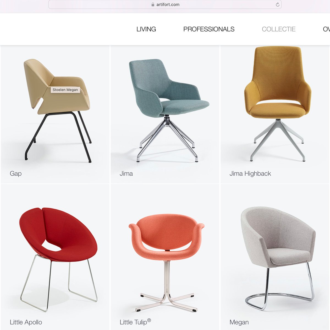Open the COLLECTIE menu item

click(279, 29)
